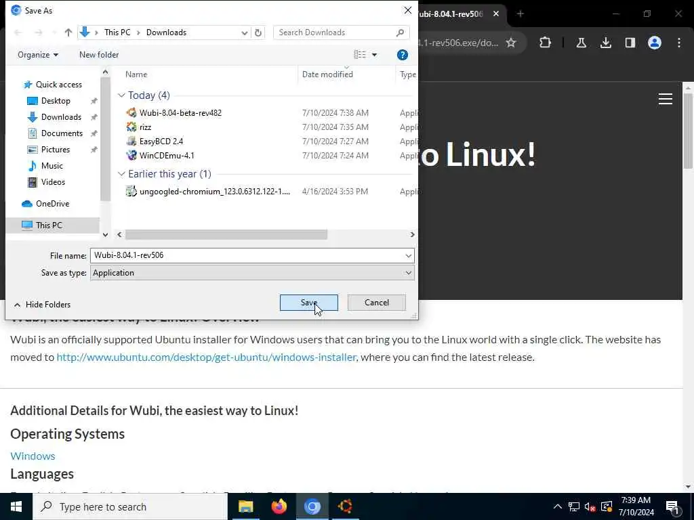Open the hamburger menu on the webpage
Screen dimensions: 694x520
coord(666,99)
